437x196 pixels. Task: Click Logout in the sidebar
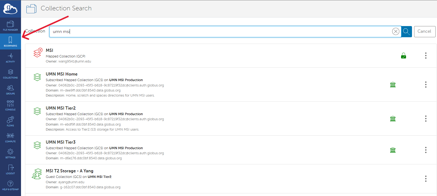[10, 169]
